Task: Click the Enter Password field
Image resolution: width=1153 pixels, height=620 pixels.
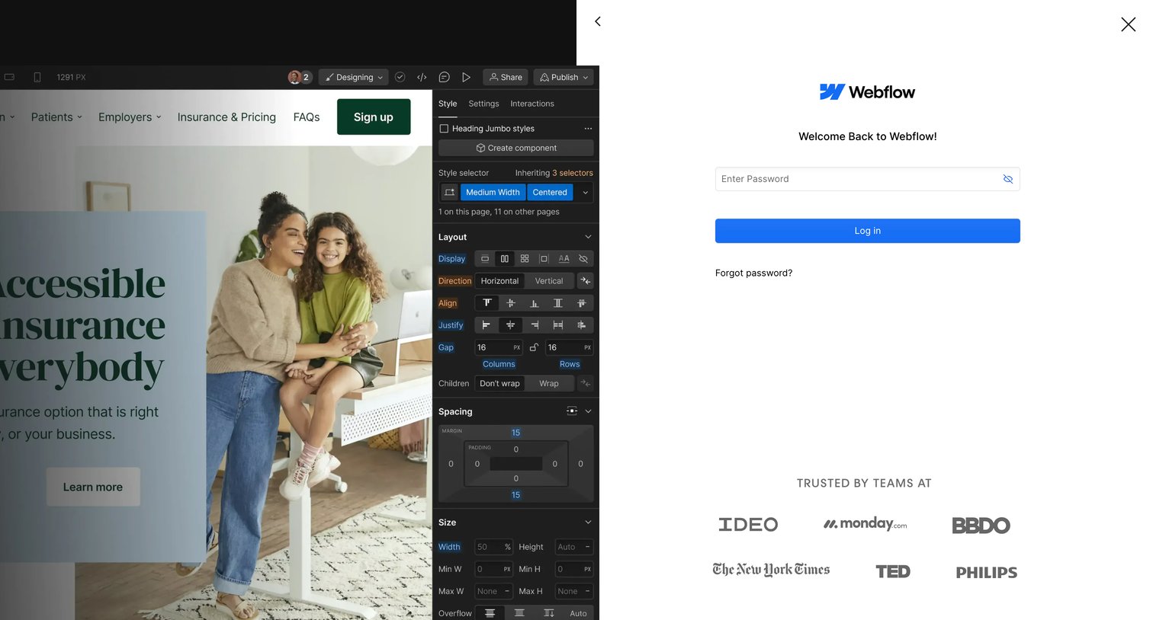Action: 867,179
